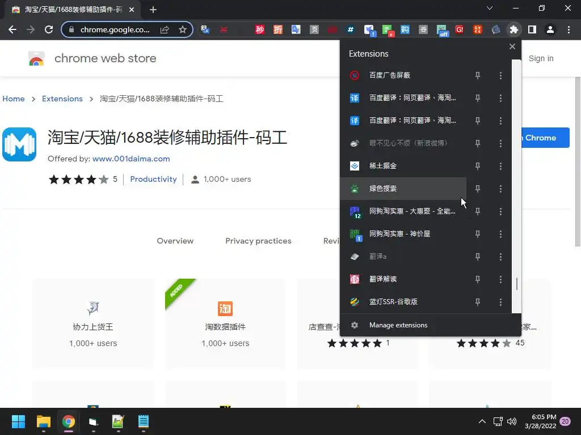Open the 绿色搜索 extension

point(403,189)
